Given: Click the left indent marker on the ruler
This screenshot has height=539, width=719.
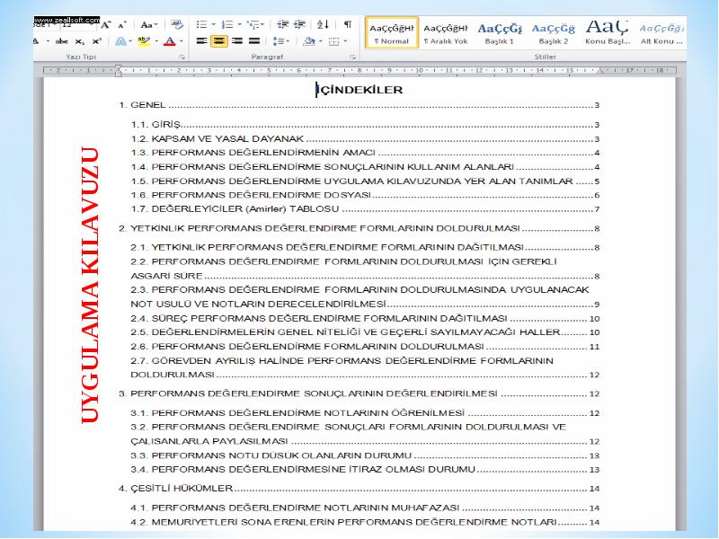Looking at the screenshot, I should [119, 71].
